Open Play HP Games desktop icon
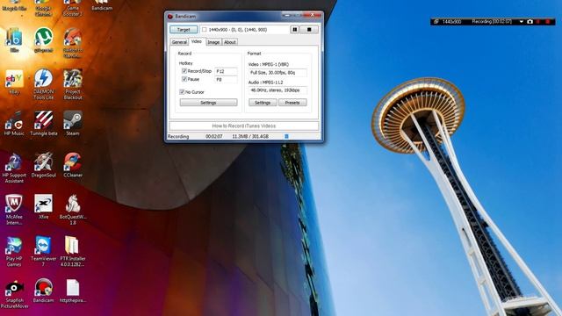 (x=14, y=251)
